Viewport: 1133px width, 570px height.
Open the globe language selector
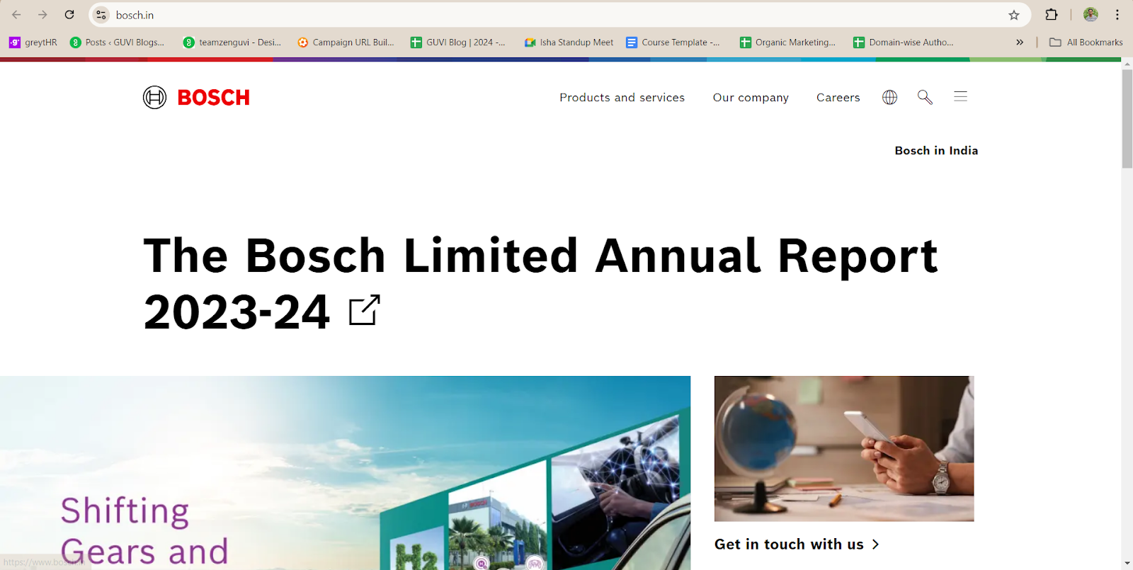click(890, 97)
